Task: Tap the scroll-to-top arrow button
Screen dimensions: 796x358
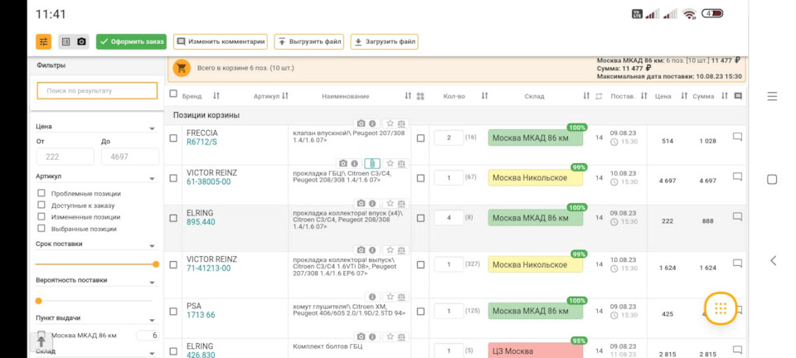Action: (x=41, y=341)
